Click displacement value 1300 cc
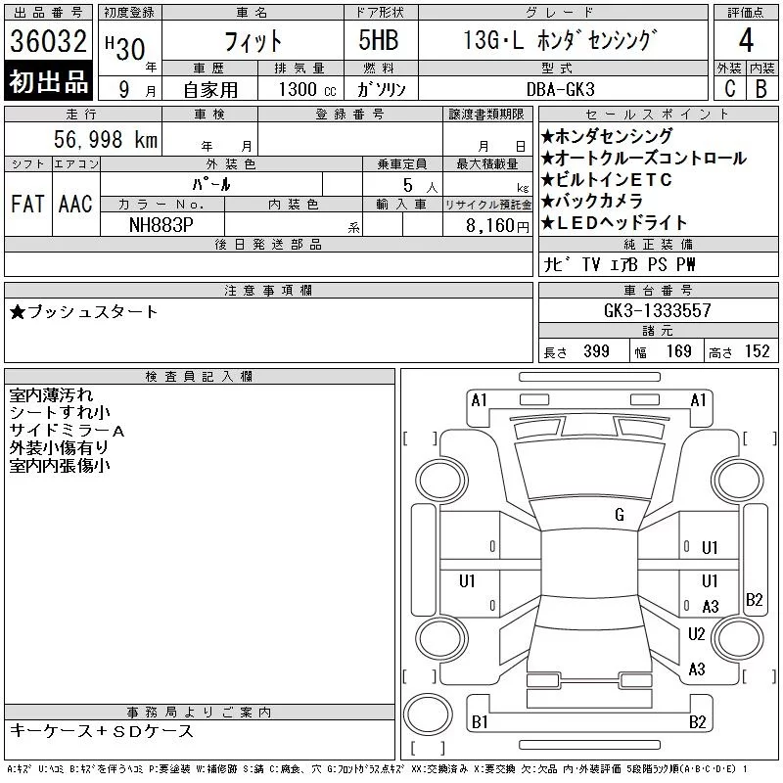The width and height of the screenshot is (783, 783). pos(307,90)
